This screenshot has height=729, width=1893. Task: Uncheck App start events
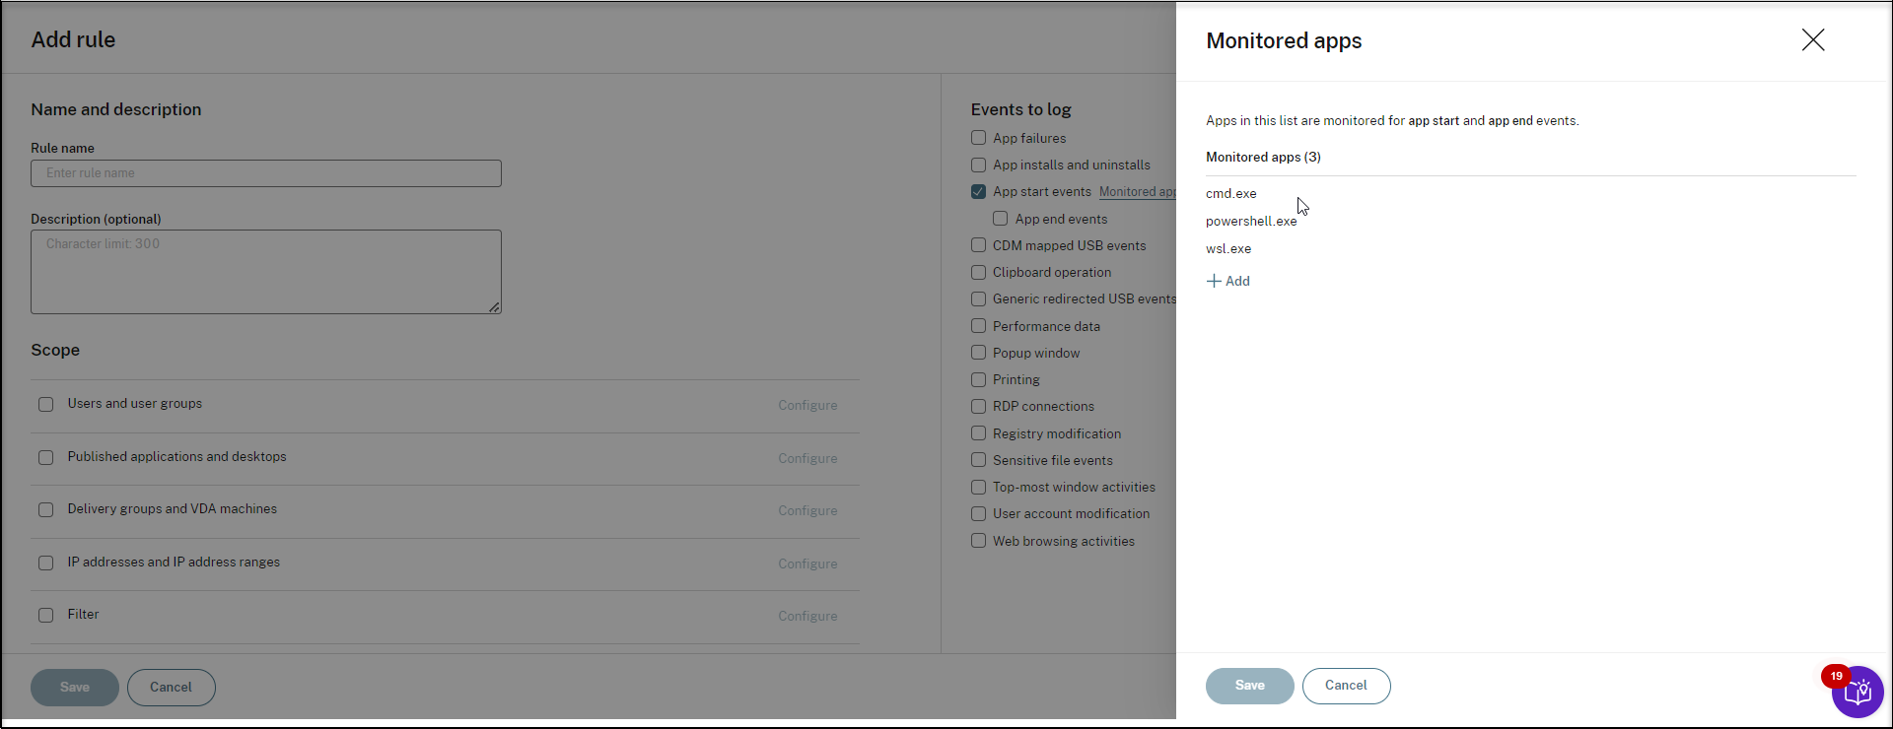(978, 191)
